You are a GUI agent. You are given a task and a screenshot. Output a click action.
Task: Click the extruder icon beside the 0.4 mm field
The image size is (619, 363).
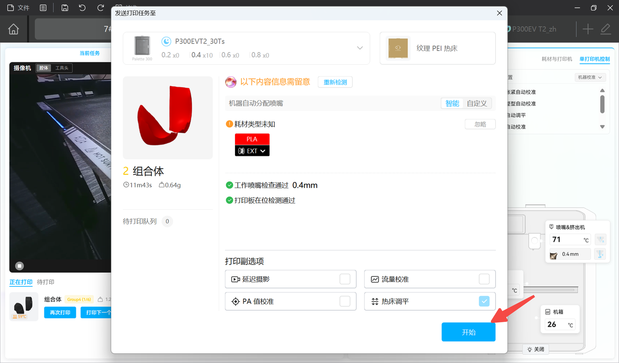(600, 254)
